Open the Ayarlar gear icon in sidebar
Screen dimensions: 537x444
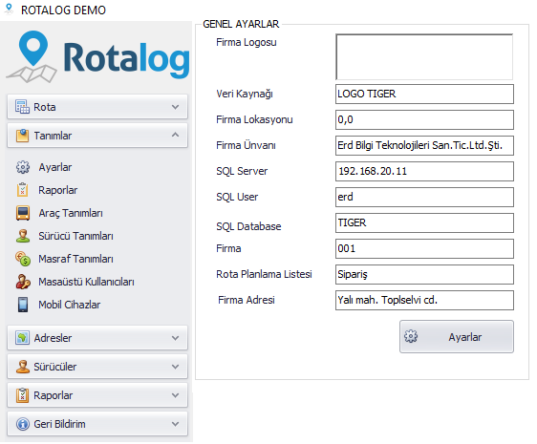point(23,167)
